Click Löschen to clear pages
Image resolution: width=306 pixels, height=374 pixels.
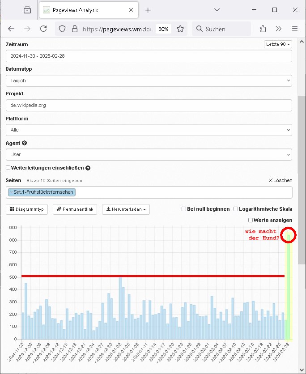click(x=280, y=180)
